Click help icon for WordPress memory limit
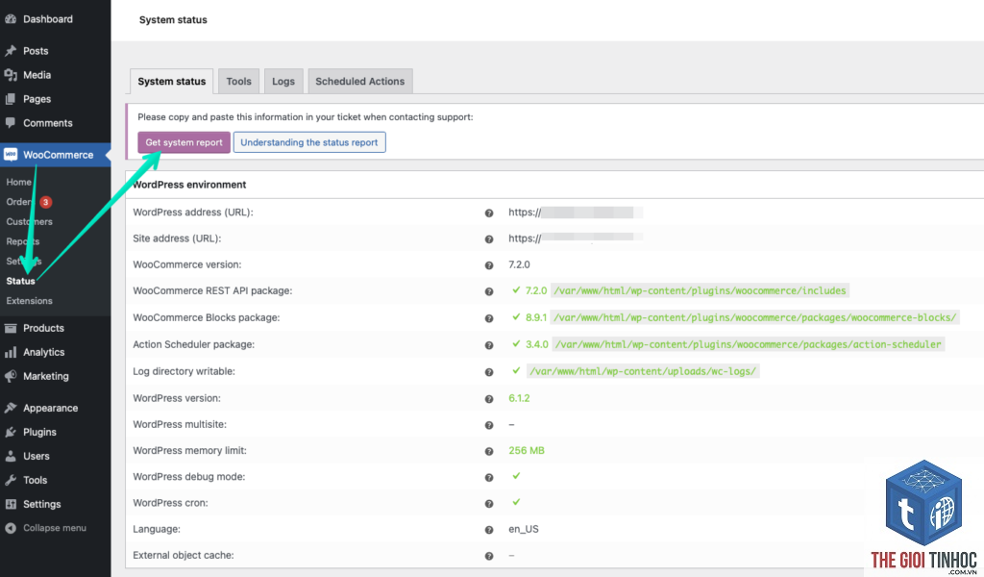Viewport: 984px width, 577px height. pyautogui.click(x=489, y=451)
